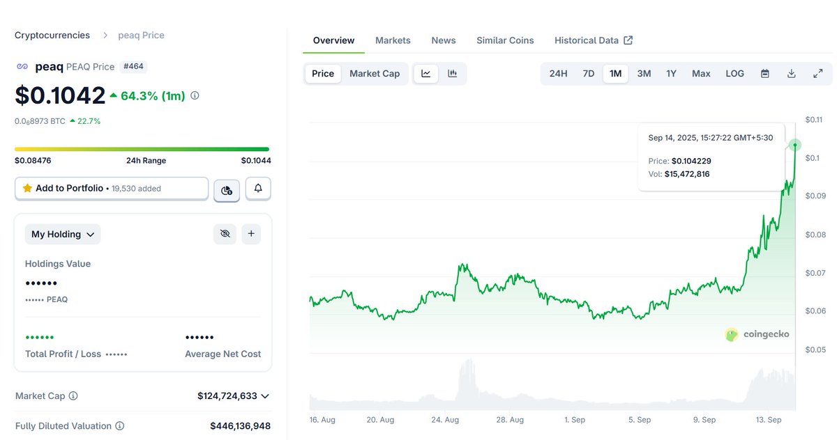Click the 0.0₆8973 BTC price text

coord(40,121)
